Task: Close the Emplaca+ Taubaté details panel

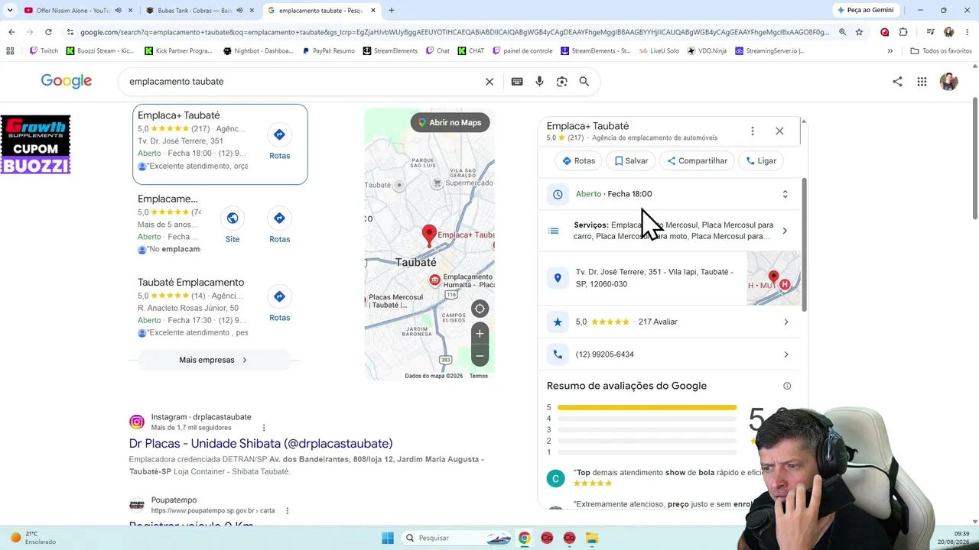Action: coord(779,131)
